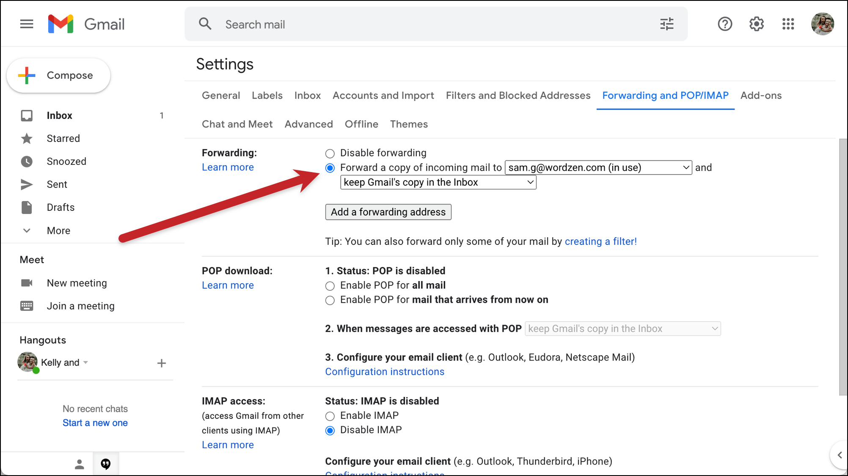Click the Search mail field
Viewport: 848px width, 476px height.
tap(436, 24)
